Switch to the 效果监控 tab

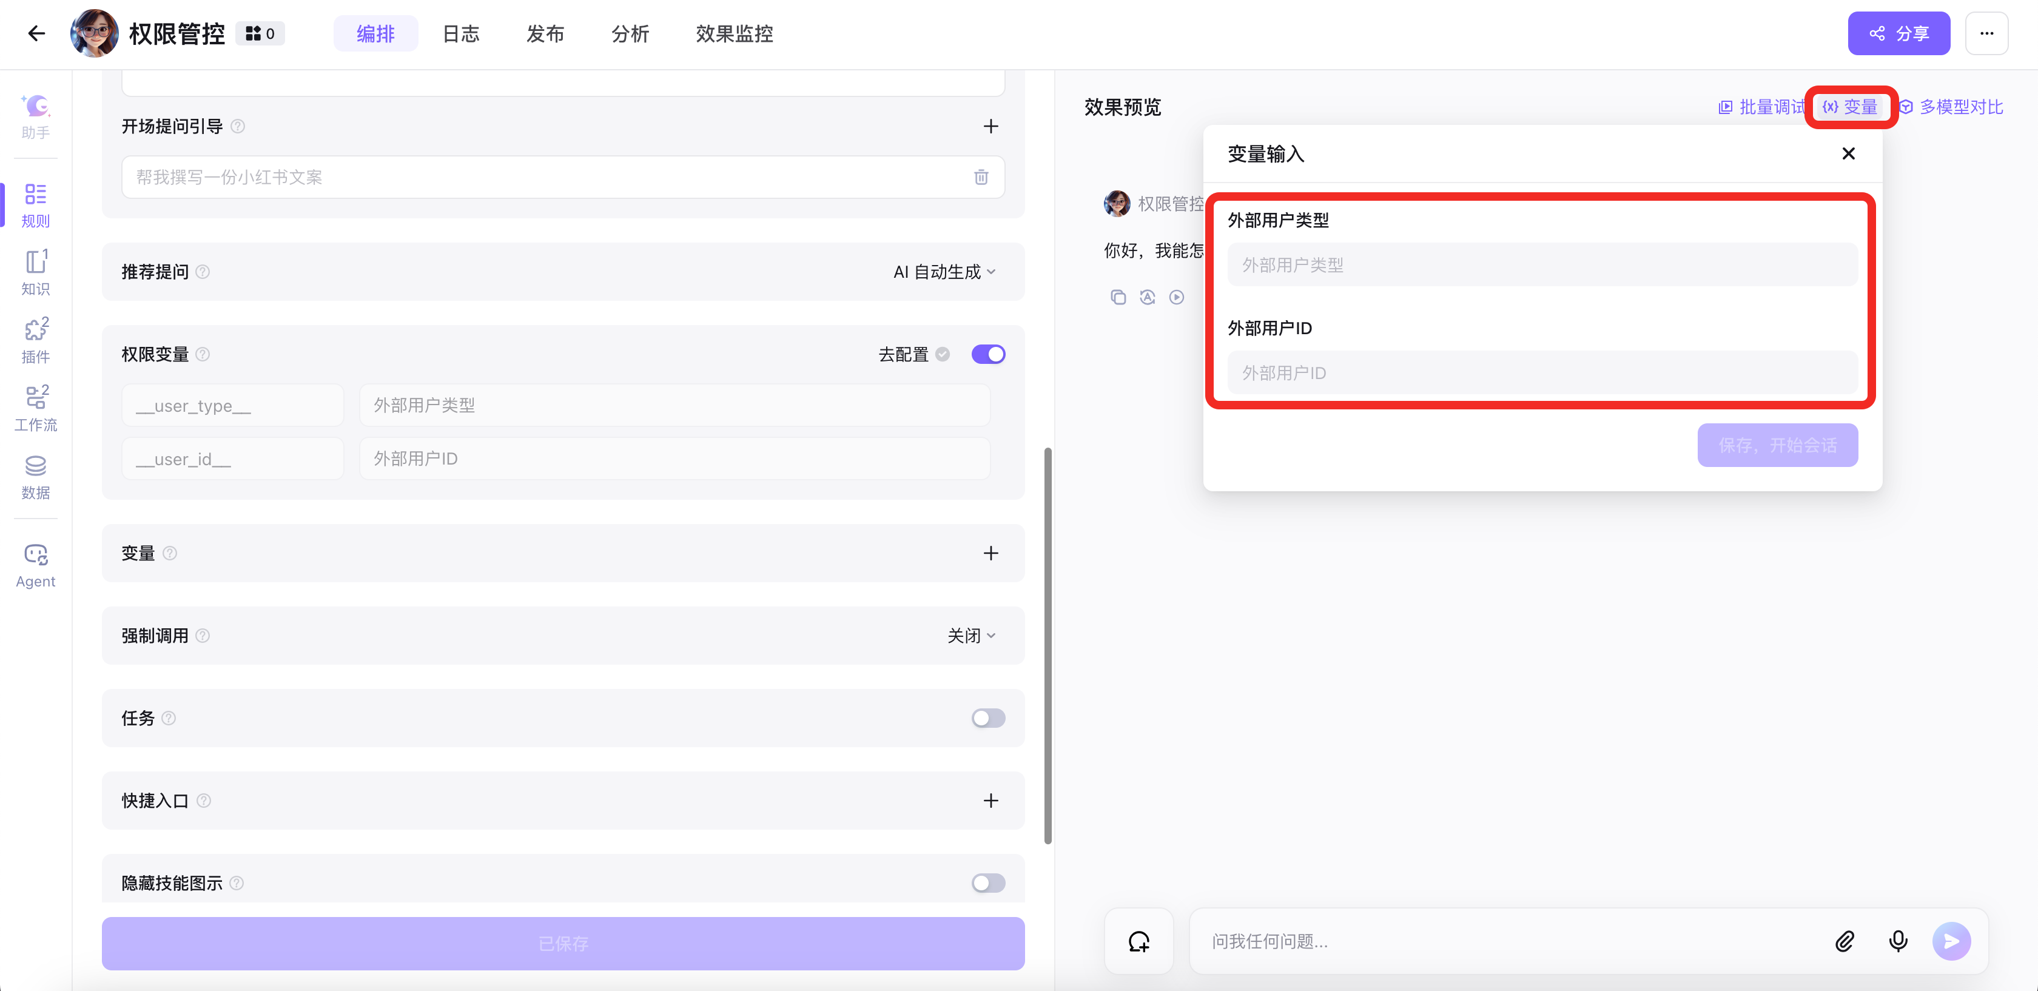(733, 34)
